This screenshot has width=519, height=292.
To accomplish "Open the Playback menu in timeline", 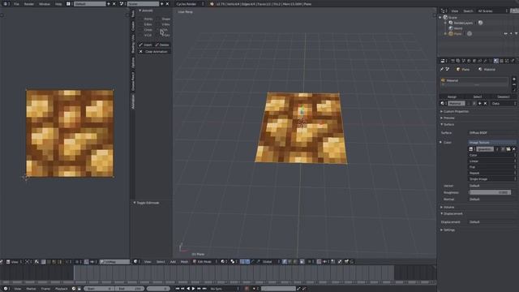I will point(62,289).
